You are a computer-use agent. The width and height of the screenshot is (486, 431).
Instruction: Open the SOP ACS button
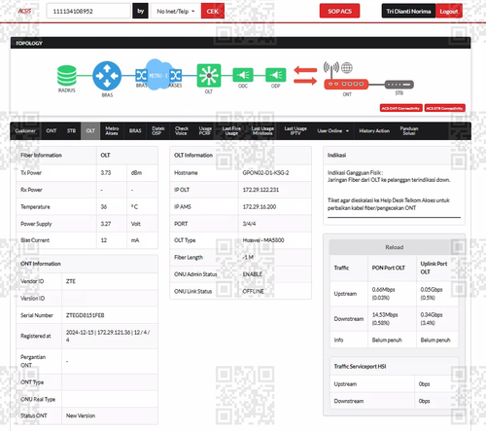pos(339,11)
